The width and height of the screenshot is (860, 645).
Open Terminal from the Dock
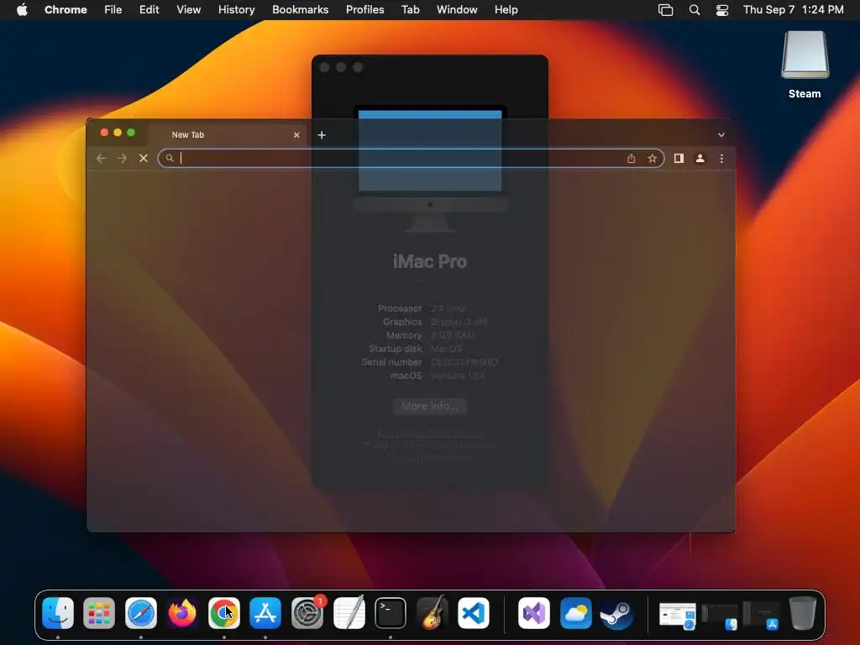pos(391,612)
